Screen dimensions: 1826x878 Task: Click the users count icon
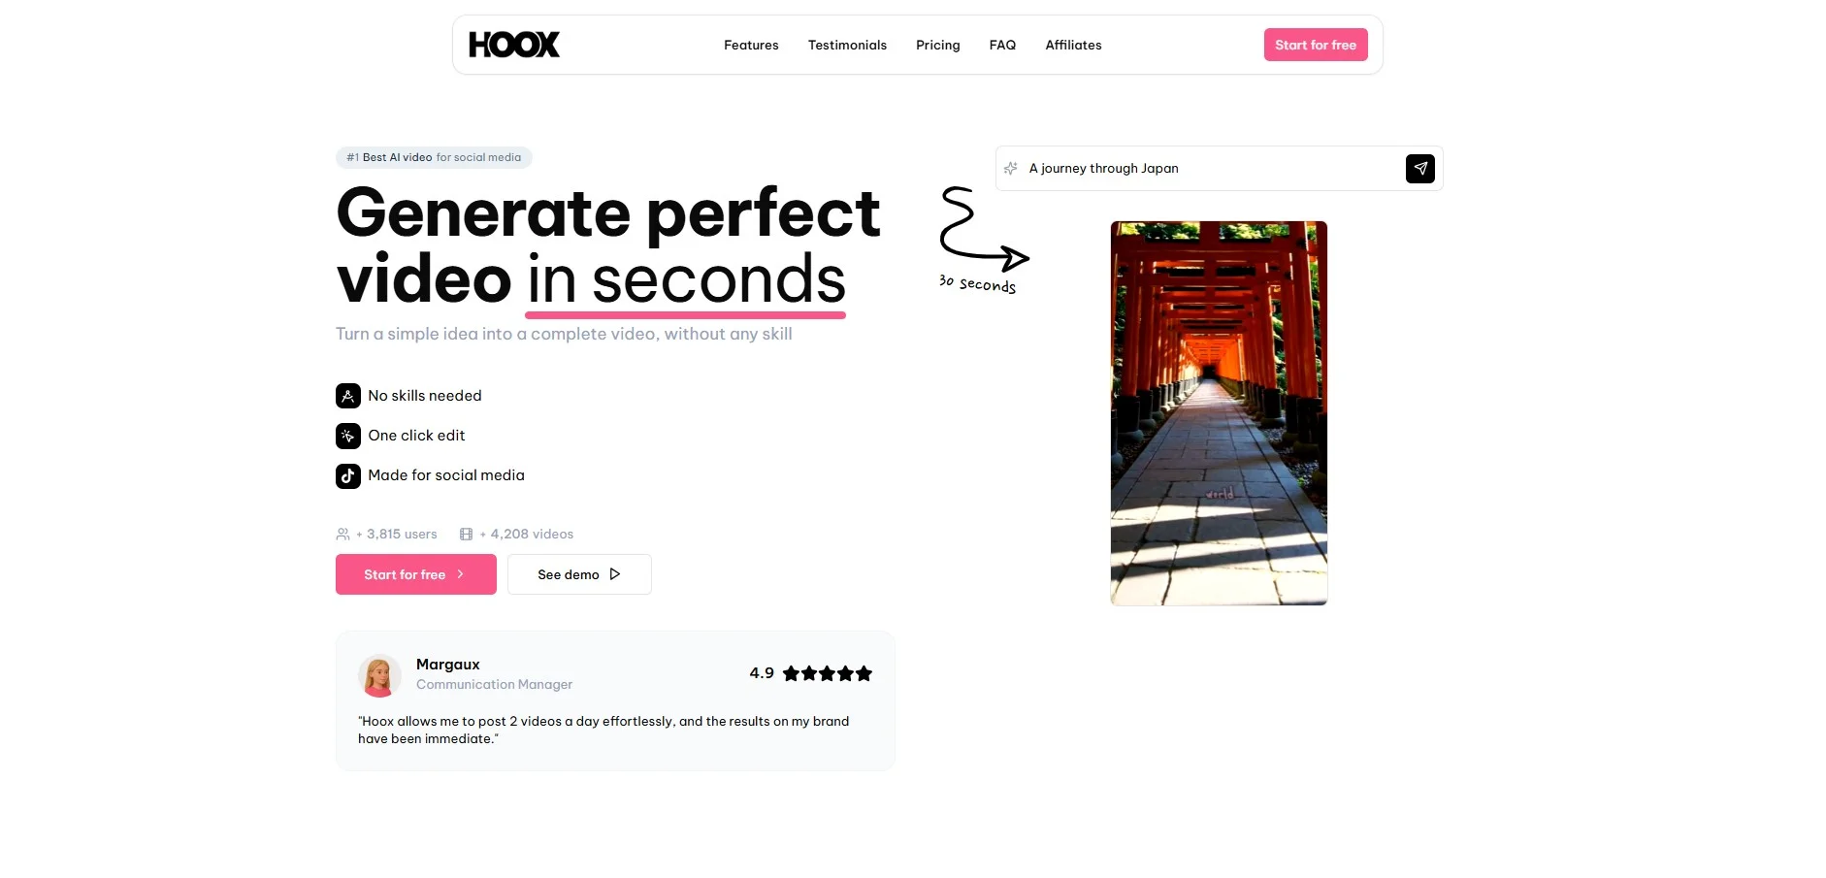(x=342, y=535)
